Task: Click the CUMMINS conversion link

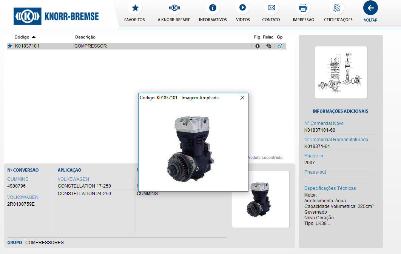Action: point(18,179)
